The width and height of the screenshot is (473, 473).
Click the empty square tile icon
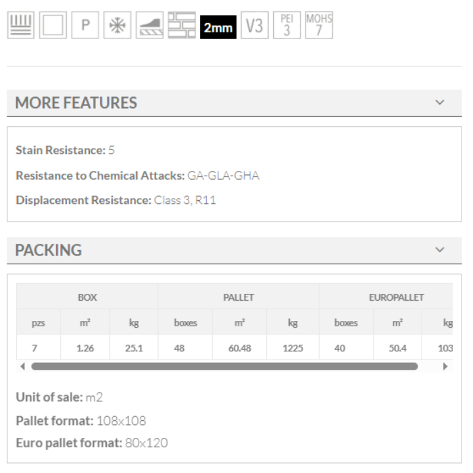coord(52,26)
